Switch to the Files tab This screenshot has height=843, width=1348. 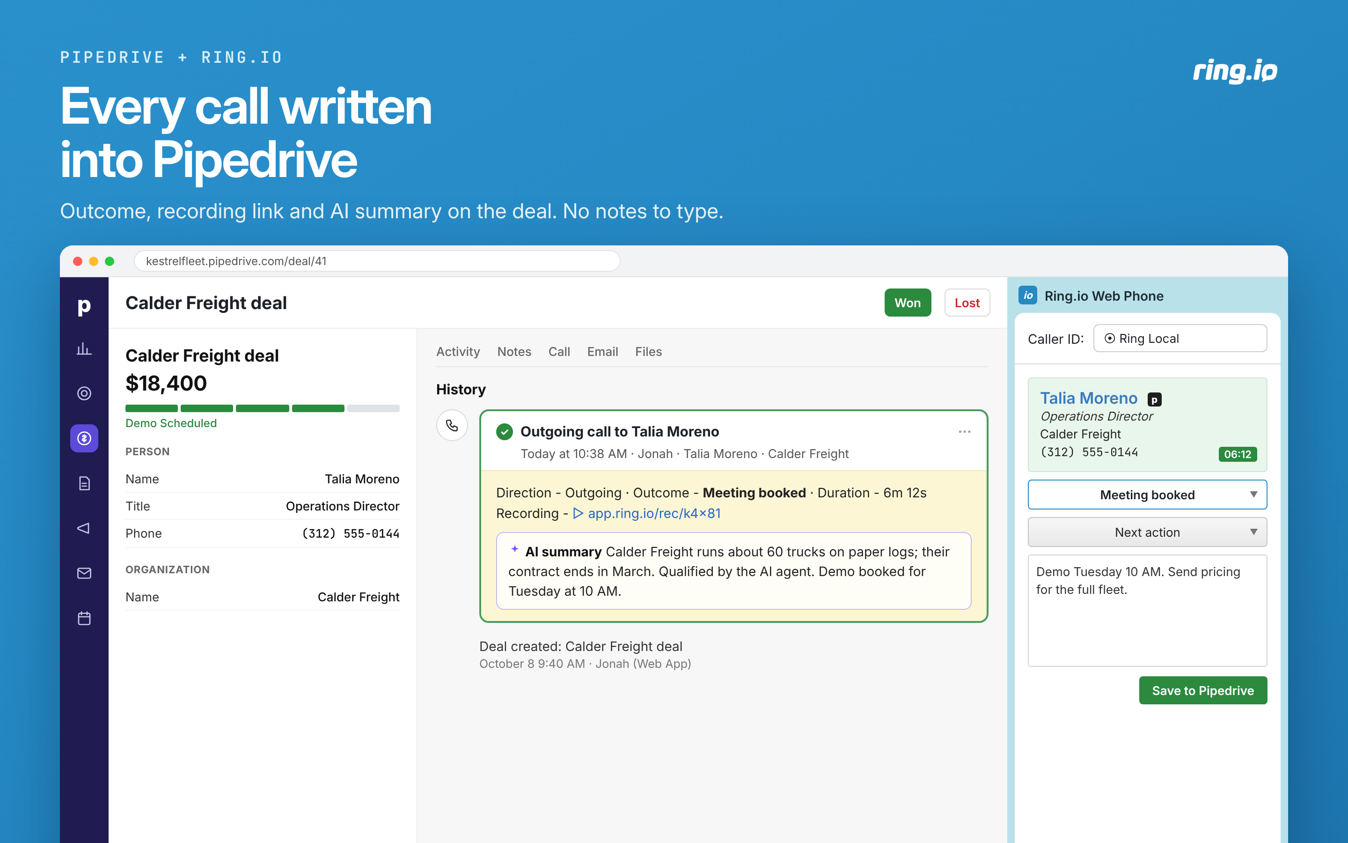click(x=648, y=351)
